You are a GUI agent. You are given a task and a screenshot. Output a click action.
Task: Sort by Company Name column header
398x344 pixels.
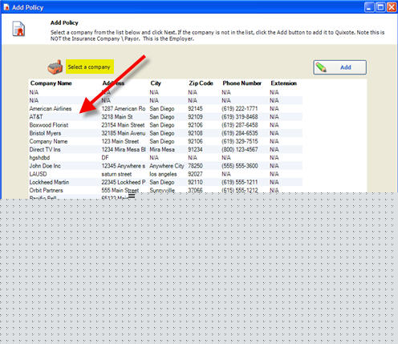click(x=51, y=83)
